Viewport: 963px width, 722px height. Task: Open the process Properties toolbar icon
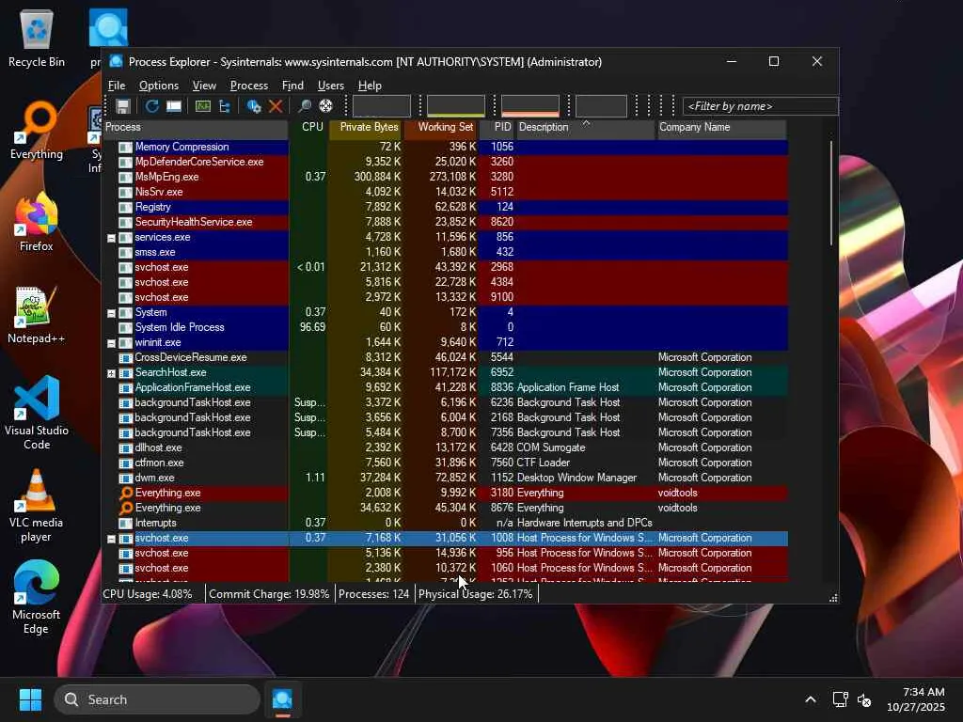(x=254, y=106)
